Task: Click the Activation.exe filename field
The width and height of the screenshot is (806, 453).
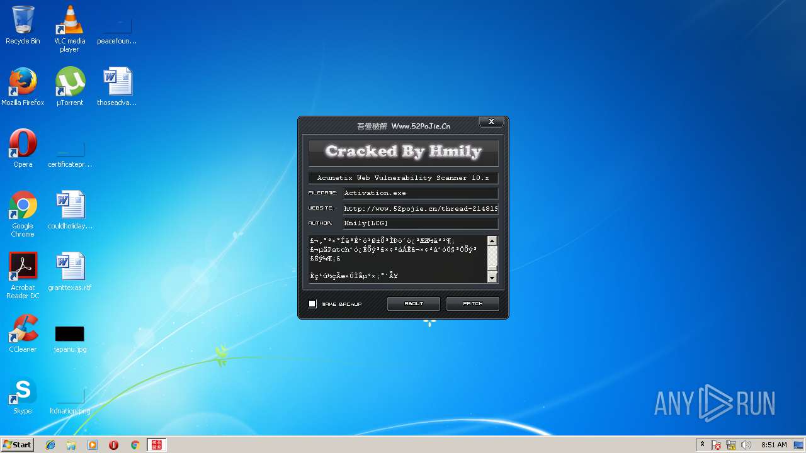Action: [420, 193]
